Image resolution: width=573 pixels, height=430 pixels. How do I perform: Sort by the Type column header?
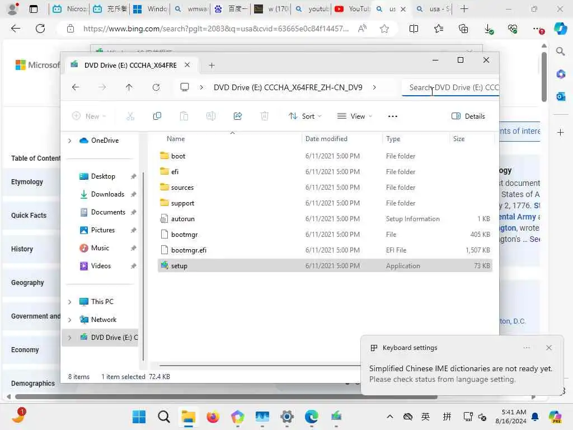tap(393, 139)
